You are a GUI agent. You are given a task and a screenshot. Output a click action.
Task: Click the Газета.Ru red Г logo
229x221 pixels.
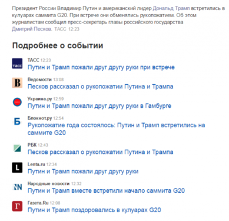(x=17, y=206)
